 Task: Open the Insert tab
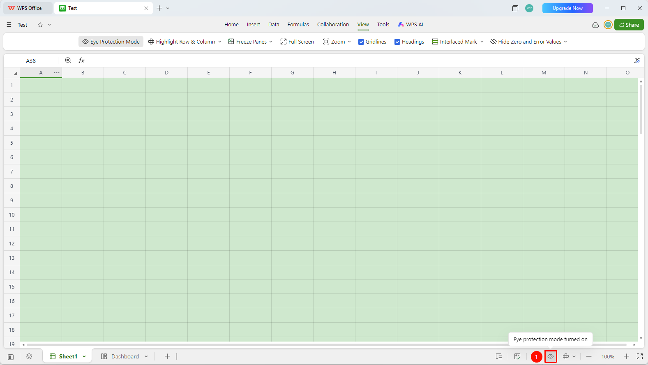pyautogui.click(x=254, y=25)
